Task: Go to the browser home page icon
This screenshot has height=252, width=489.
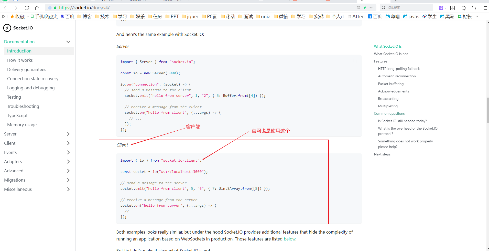Action: [37, 8]
